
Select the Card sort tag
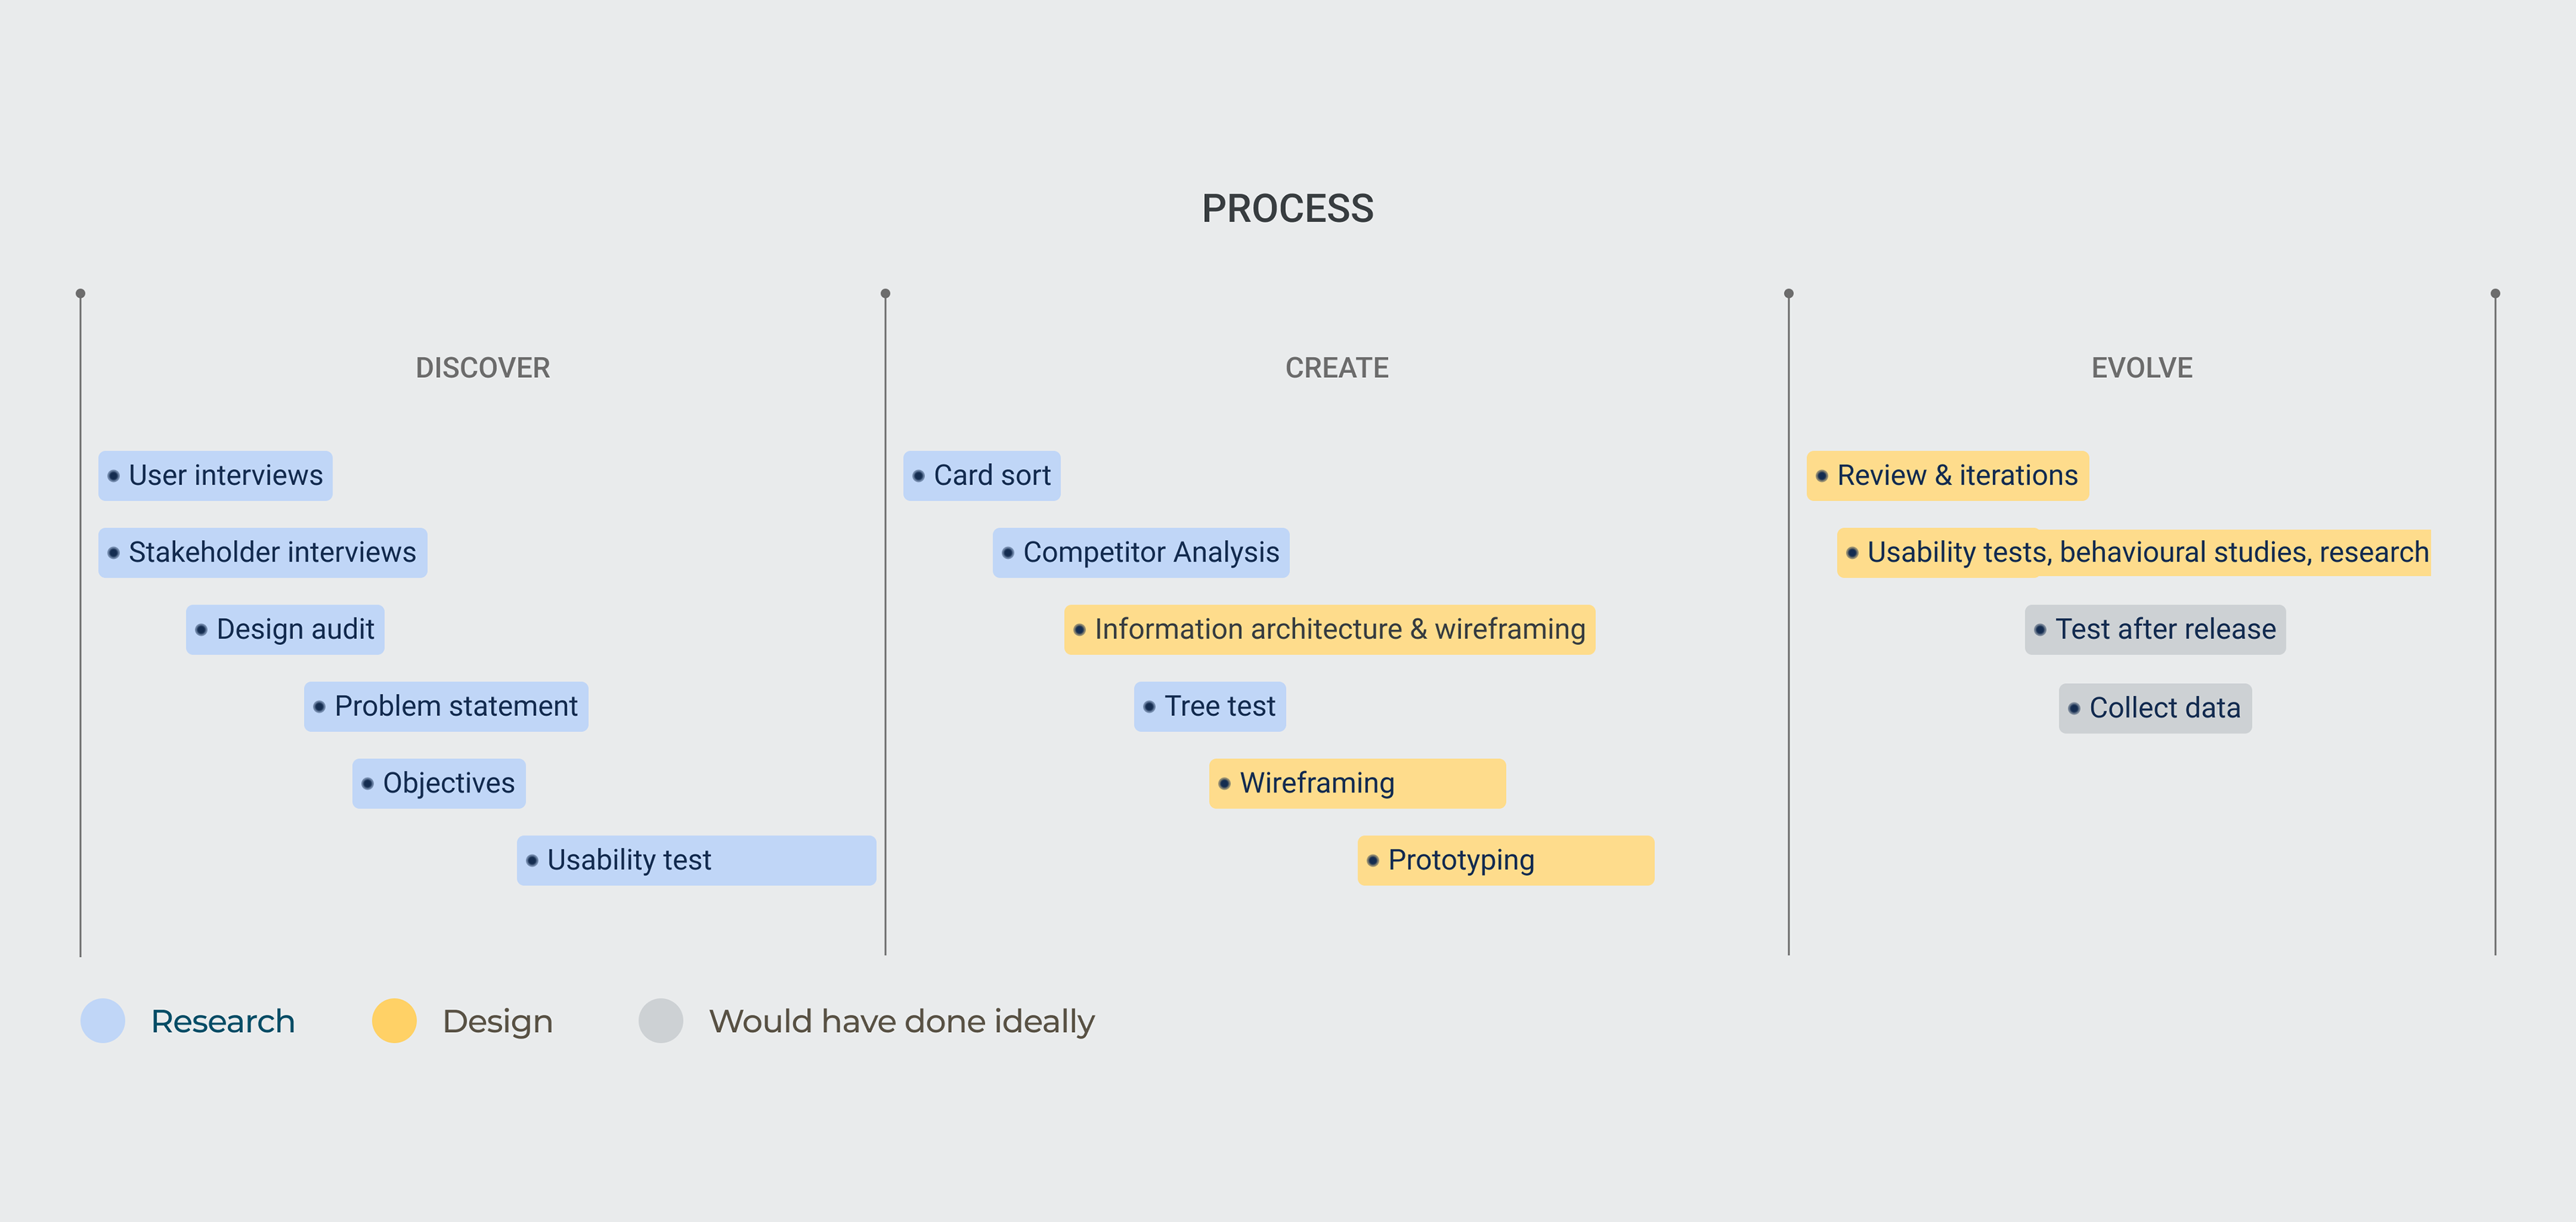(982, 476)
